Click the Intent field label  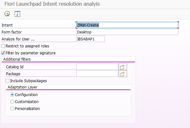click(x=7, y=25)
